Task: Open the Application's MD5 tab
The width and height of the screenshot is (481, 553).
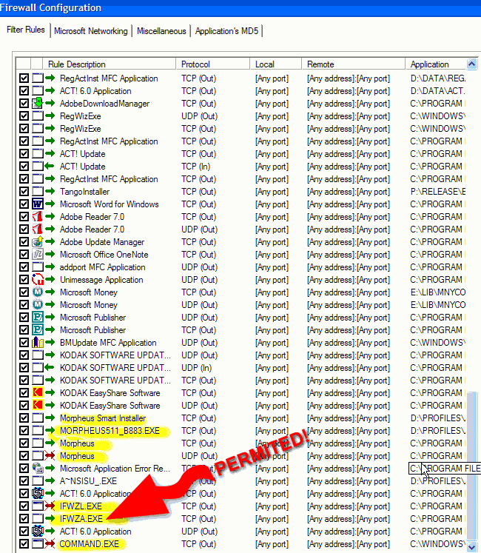Action: pos(226,31)
